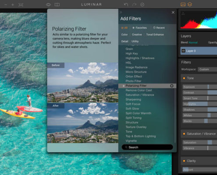Toggle the image panel icon in top bar
Screen dimensions: 217x175
[x=183, y=4]
